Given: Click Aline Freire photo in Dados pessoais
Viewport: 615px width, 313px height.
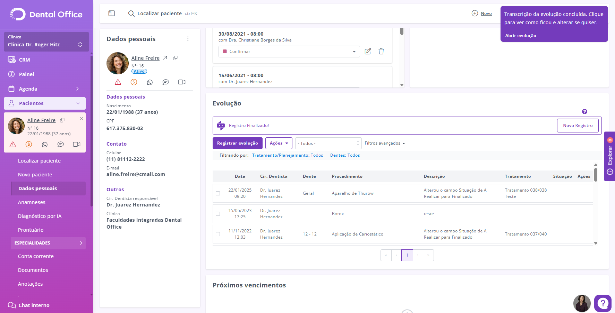Looking at the screenshot, I should [x=118, y=63].
